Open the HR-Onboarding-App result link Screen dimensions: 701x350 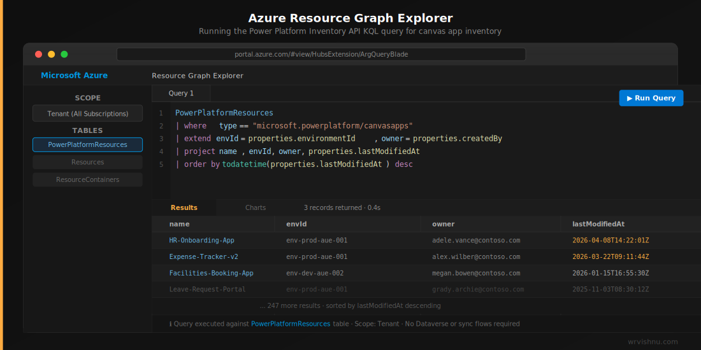click(x=201, y=240)
